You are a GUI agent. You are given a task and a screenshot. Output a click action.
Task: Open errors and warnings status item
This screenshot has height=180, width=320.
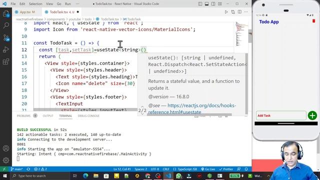(40, 169)
